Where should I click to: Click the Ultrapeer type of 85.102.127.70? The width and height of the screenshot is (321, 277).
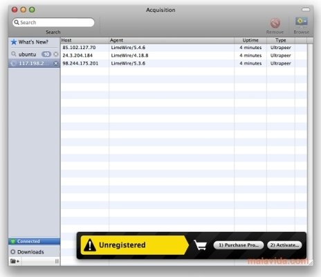coord(281,48)
